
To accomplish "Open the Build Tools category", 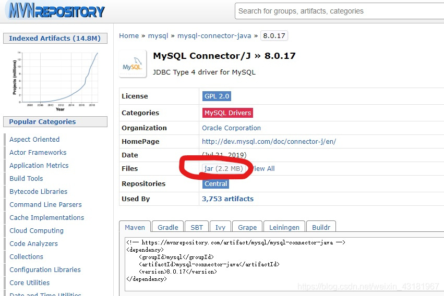I will 26,178.
